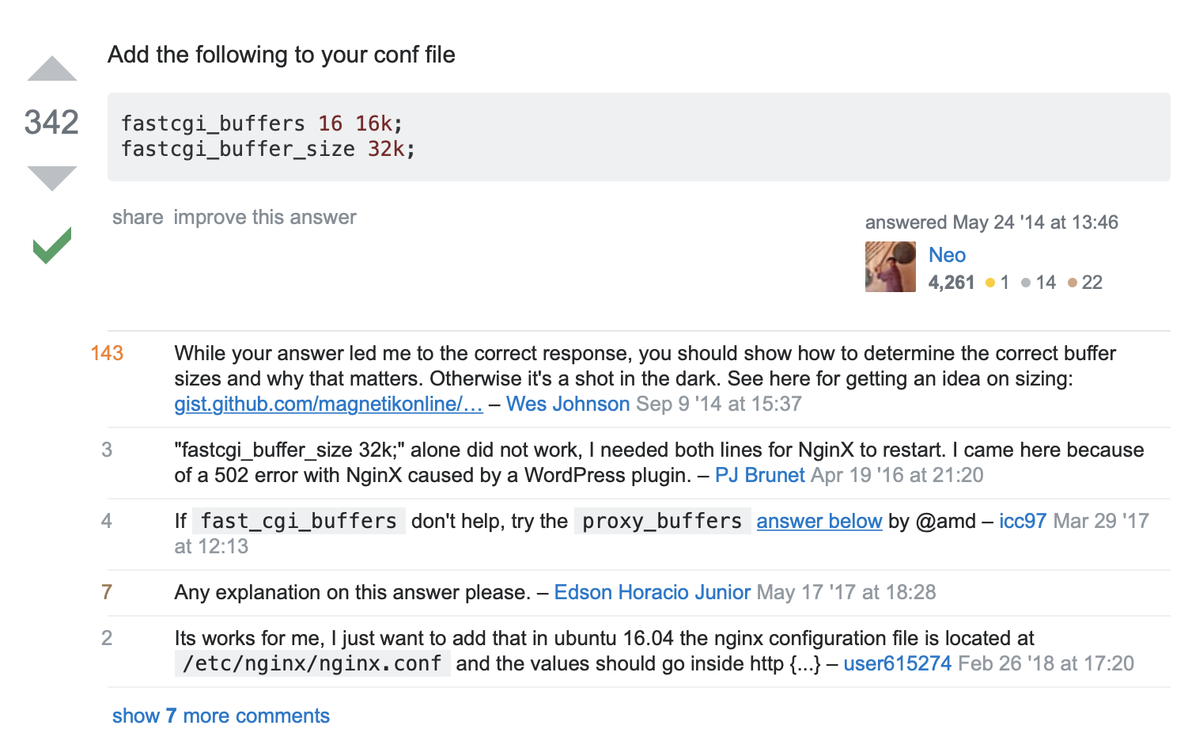Click the 143 score on first comment
The width and height of the screenshot is (1188, 752).
point(107,353)
